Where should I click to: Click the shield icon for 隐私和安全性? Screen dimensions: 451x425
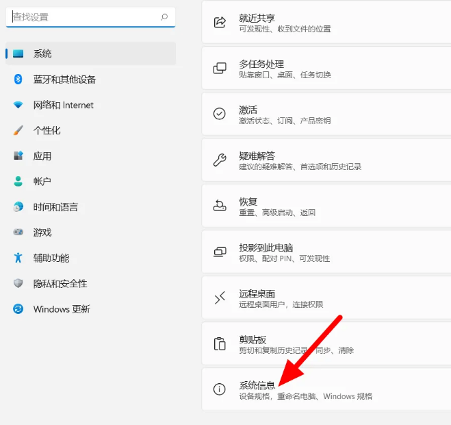(18, 283)
